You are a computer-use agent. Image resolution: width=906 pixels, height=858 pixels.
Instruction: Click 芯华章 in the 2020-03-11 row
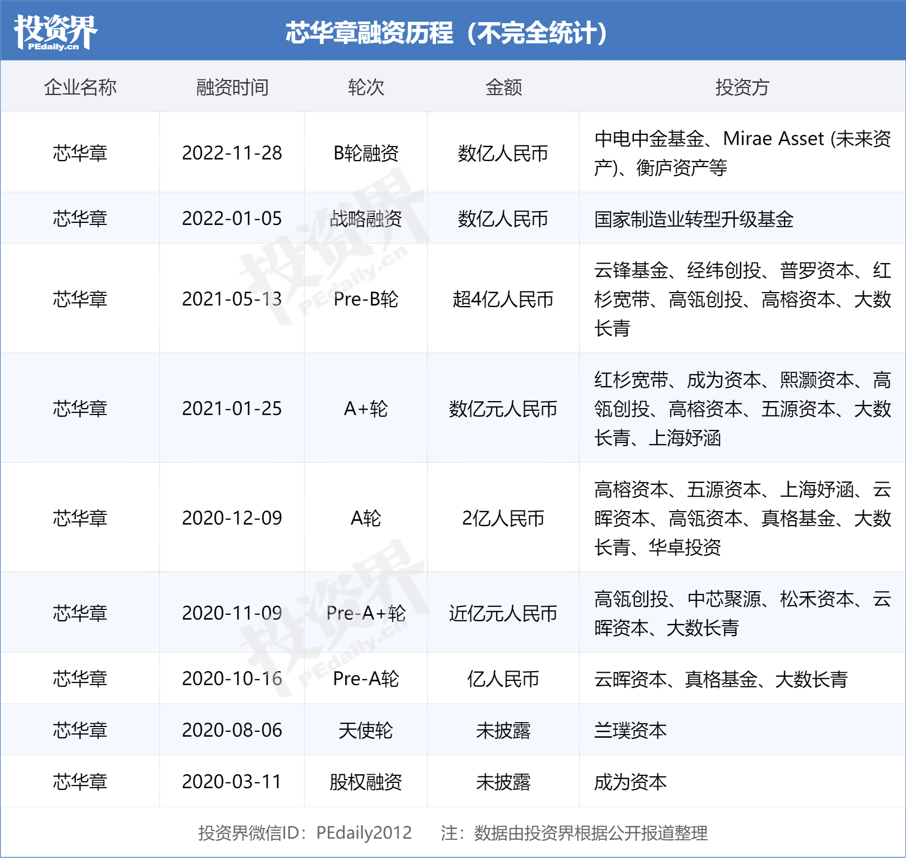coord(80,782)
